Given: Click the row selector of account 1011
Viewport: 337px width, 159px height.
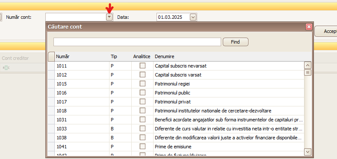Looking at the screenshot, I should coord(51,66).
